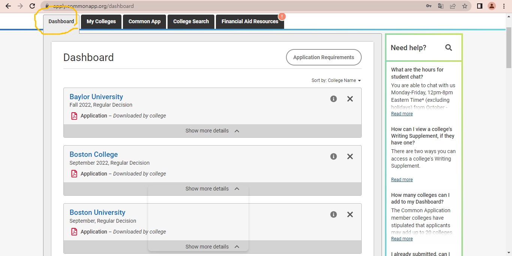Reload the Common App page
Viewport: 512px width, 256px height.
pos(32,6)
